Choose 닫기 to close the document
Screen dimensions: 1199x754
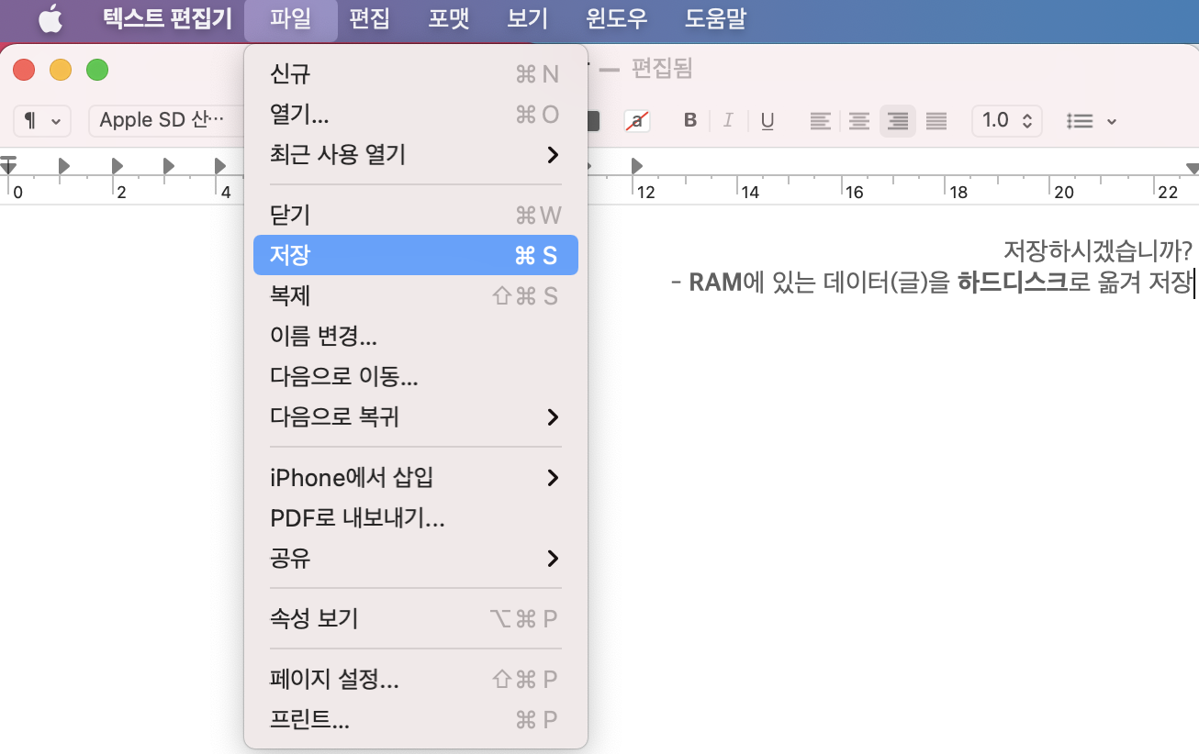pyautogui.click(x=415, y=215)
